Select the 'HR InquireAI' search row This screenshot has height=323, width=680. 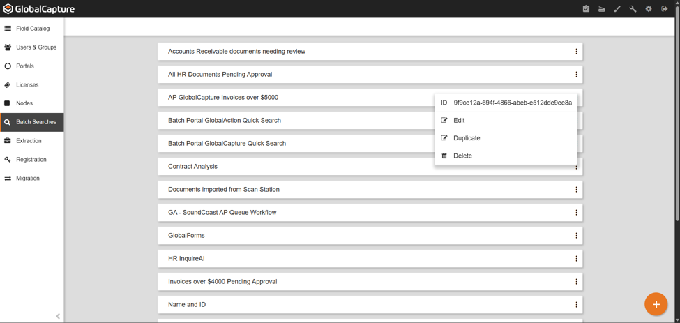370,258
